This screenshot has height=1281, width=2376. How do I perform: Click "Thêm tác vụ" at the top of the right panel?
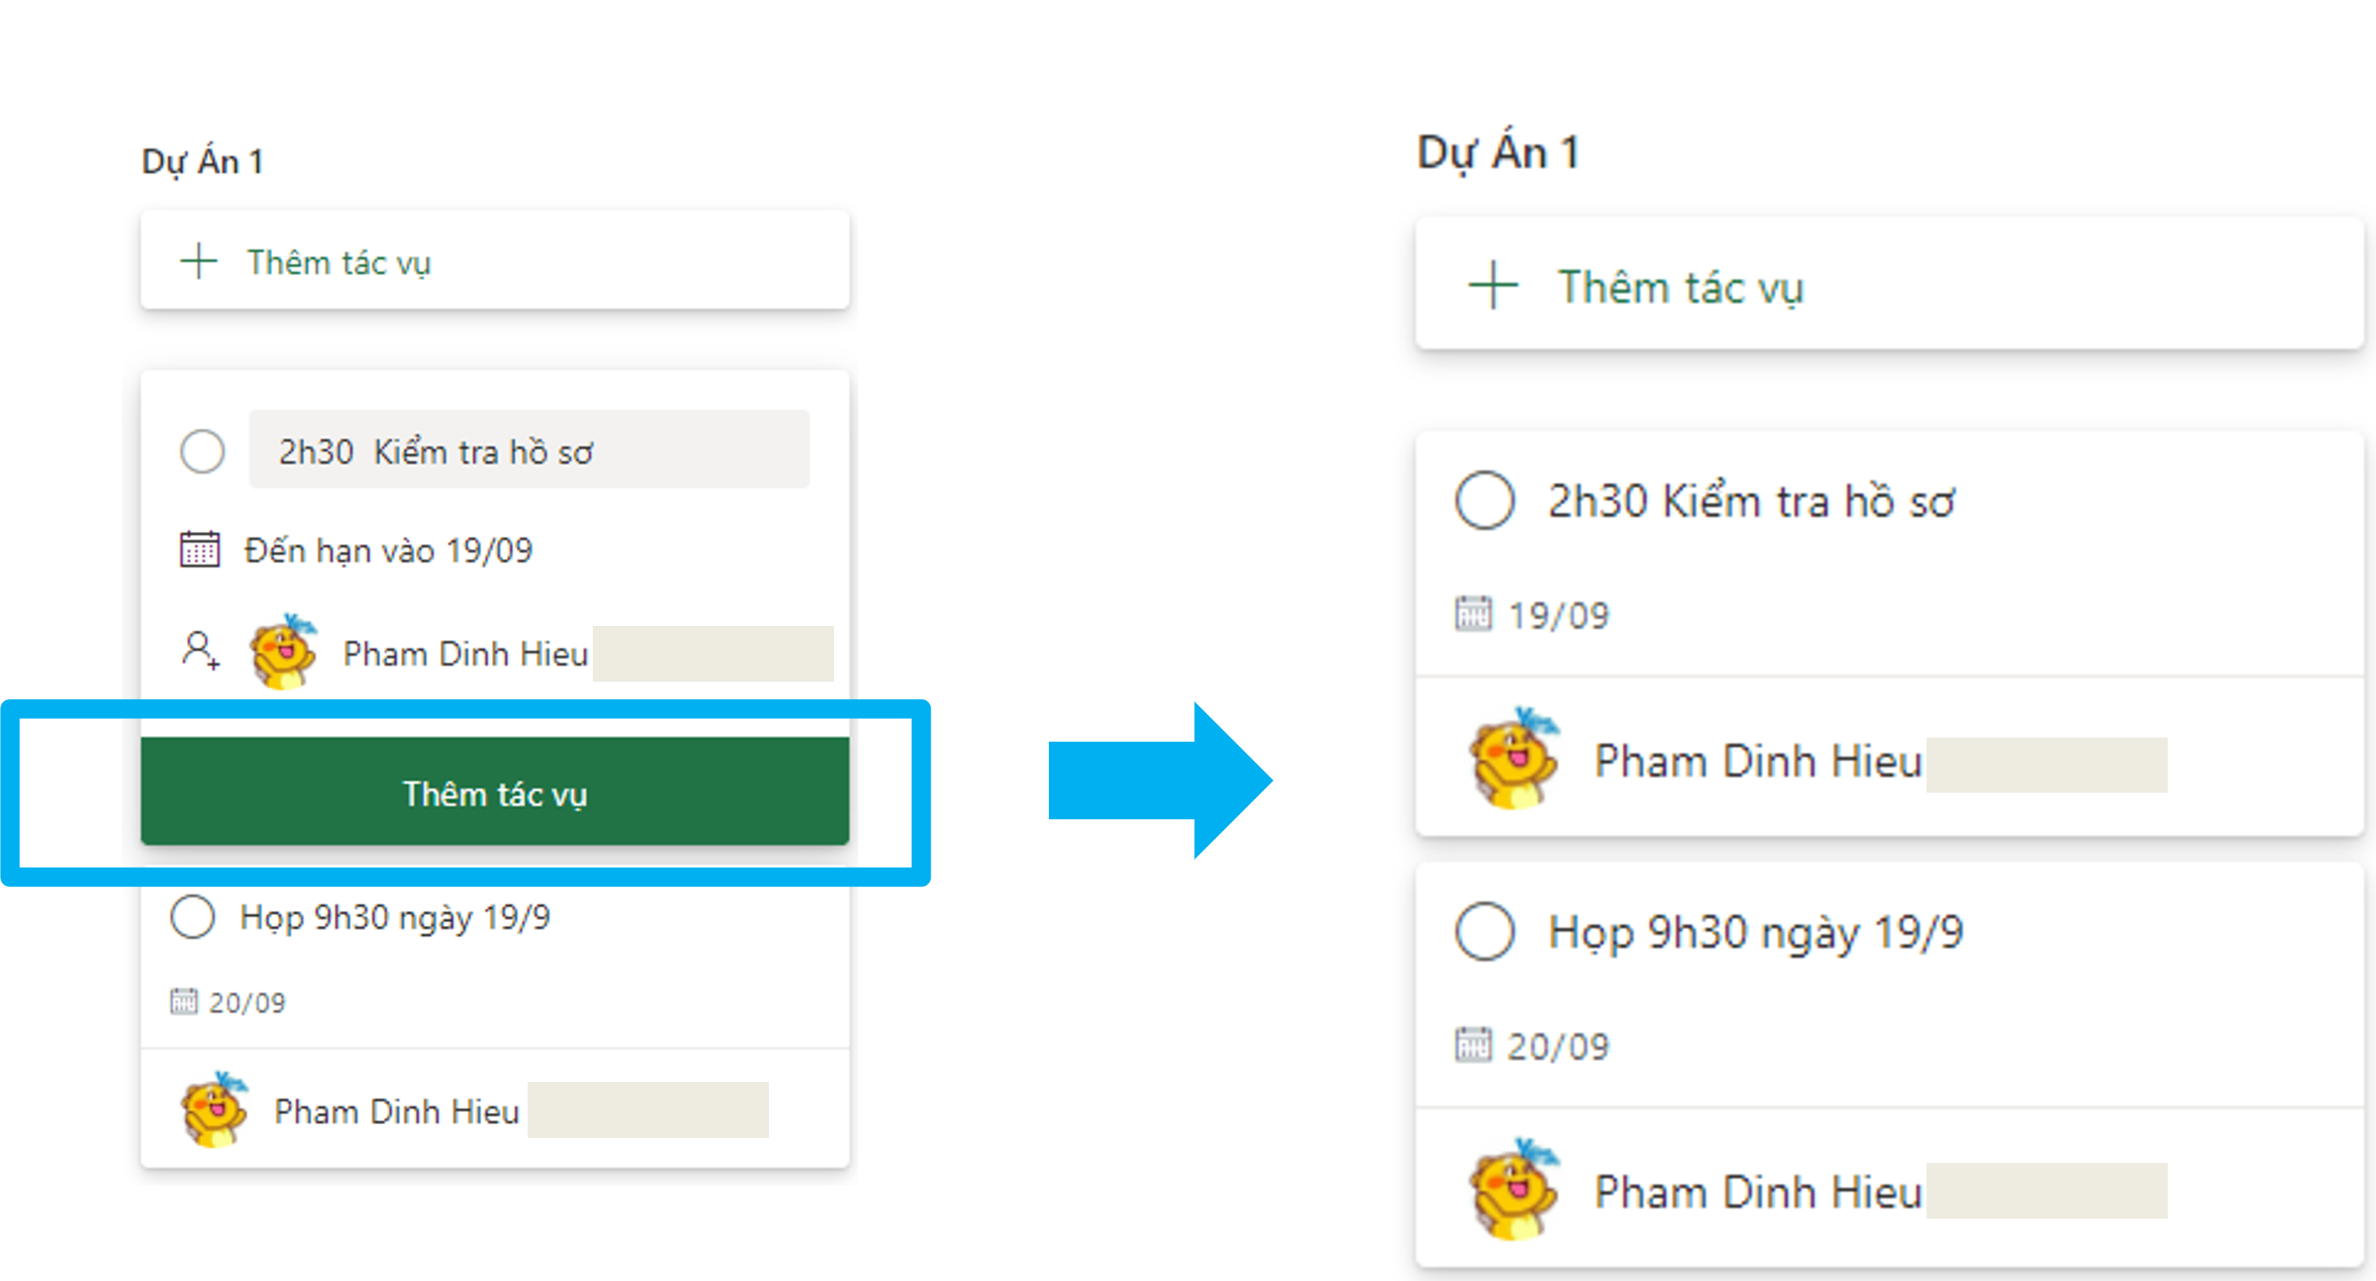1679,287
